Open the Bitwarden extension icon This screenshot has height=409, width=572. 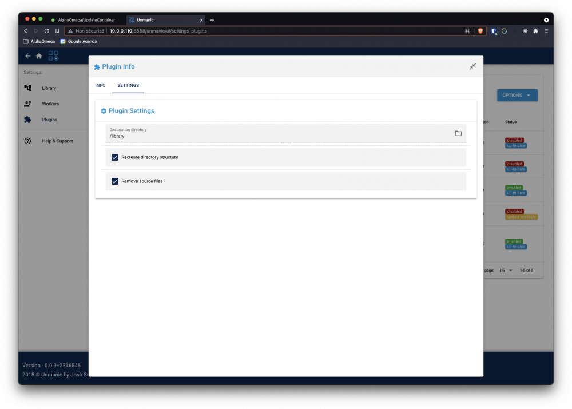[494, 31]
